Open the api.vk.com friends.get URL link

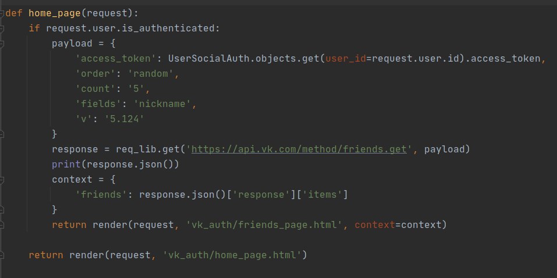click(x=299, y=149)
